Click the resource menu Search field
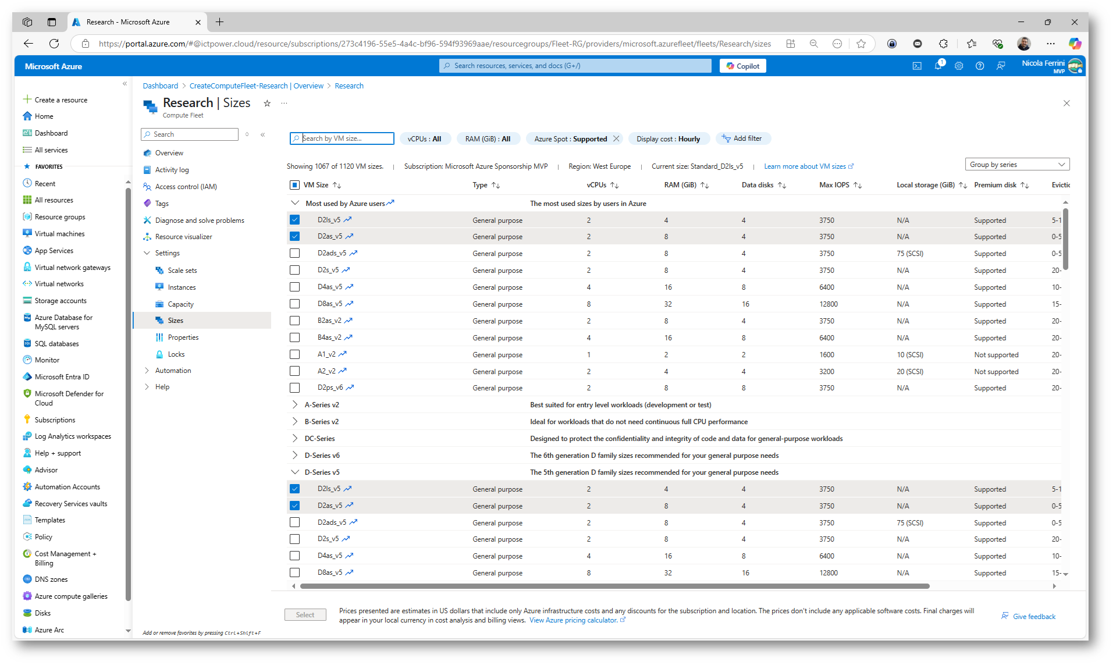Screen dimensions: 1113x665 190,134
